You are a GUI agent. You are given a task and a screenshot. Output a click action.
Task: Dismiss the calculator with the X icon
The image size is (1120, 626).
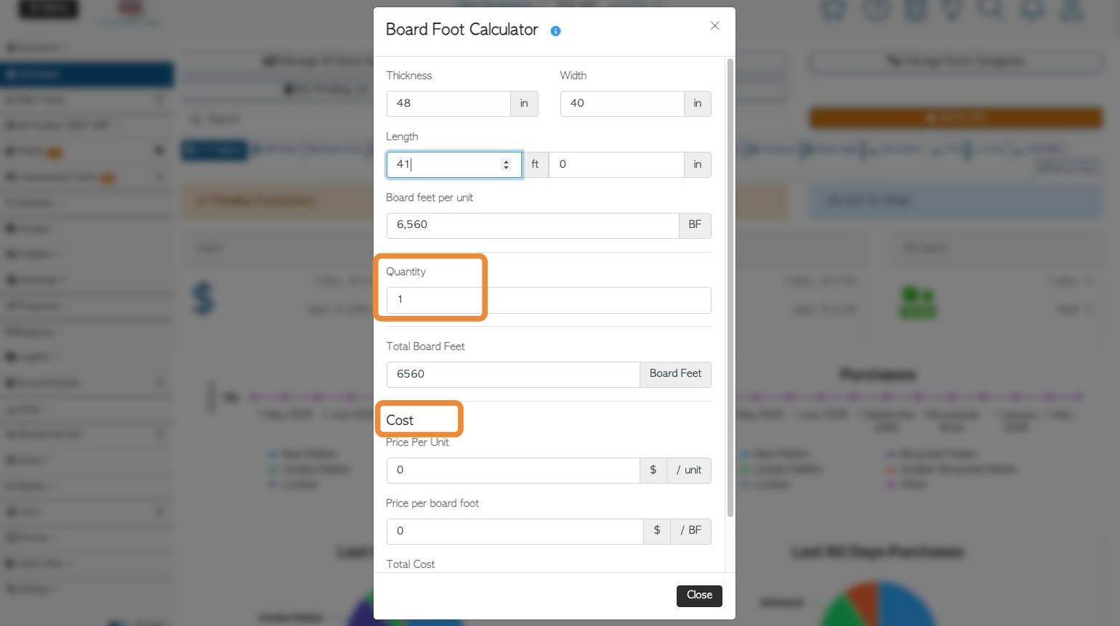point(715,26)
